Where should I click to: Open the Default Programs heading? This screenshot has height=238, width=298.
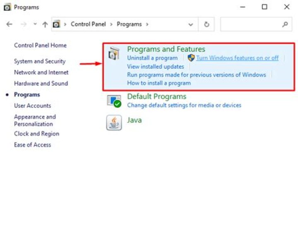(x=156, y=97)
